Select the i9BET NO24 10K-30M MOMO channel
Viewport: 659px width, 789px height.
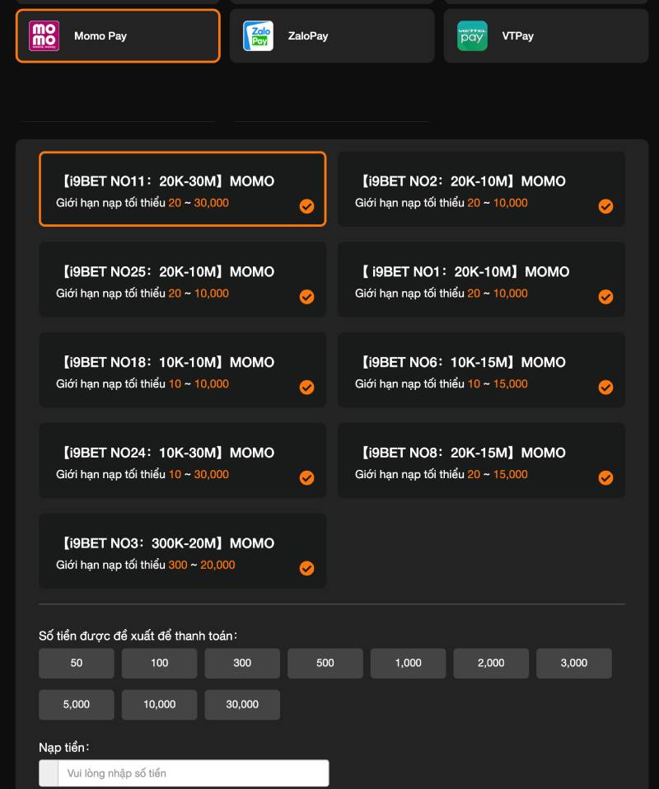pos(182,461)
